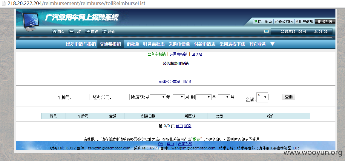The width and height of the screenshot is (345, 161).
Task: Open the start month dropdown
Action: 179,97
